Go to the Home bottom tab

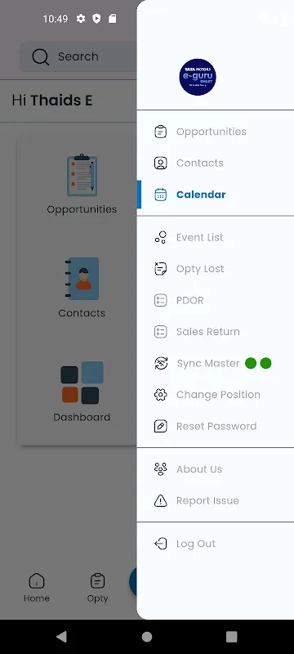pos(37,587)
